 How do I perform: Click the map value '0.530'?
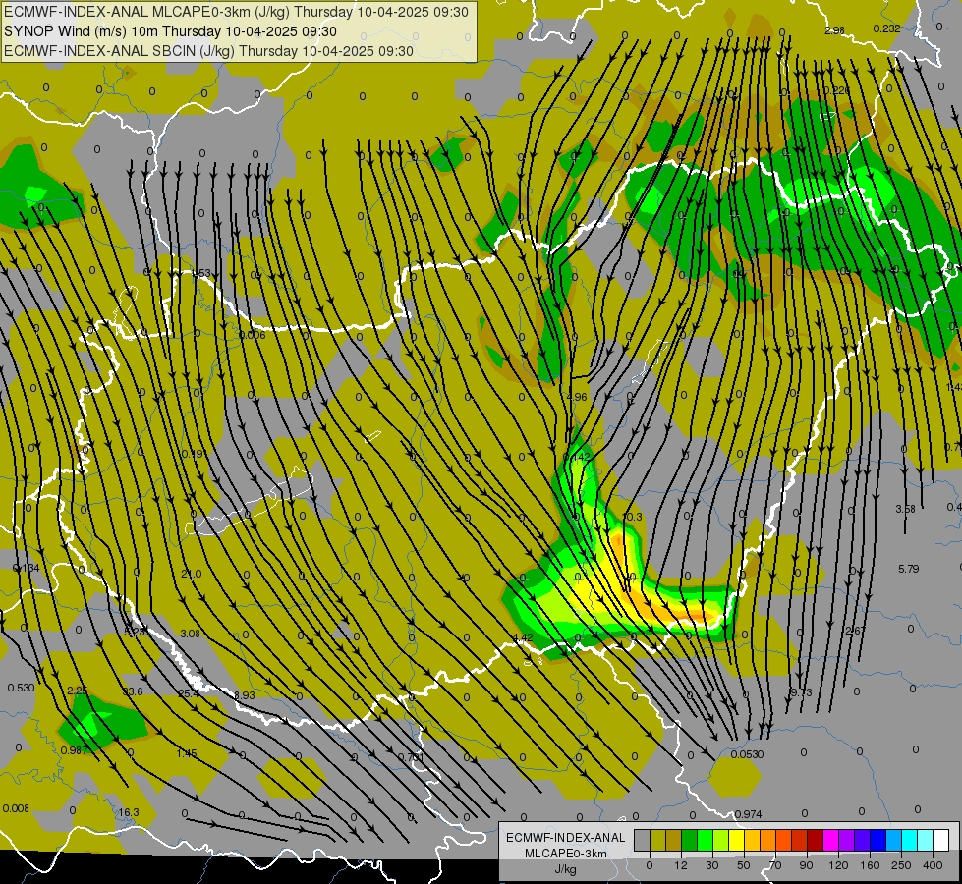pyautogui.click(x=21, y=688)
